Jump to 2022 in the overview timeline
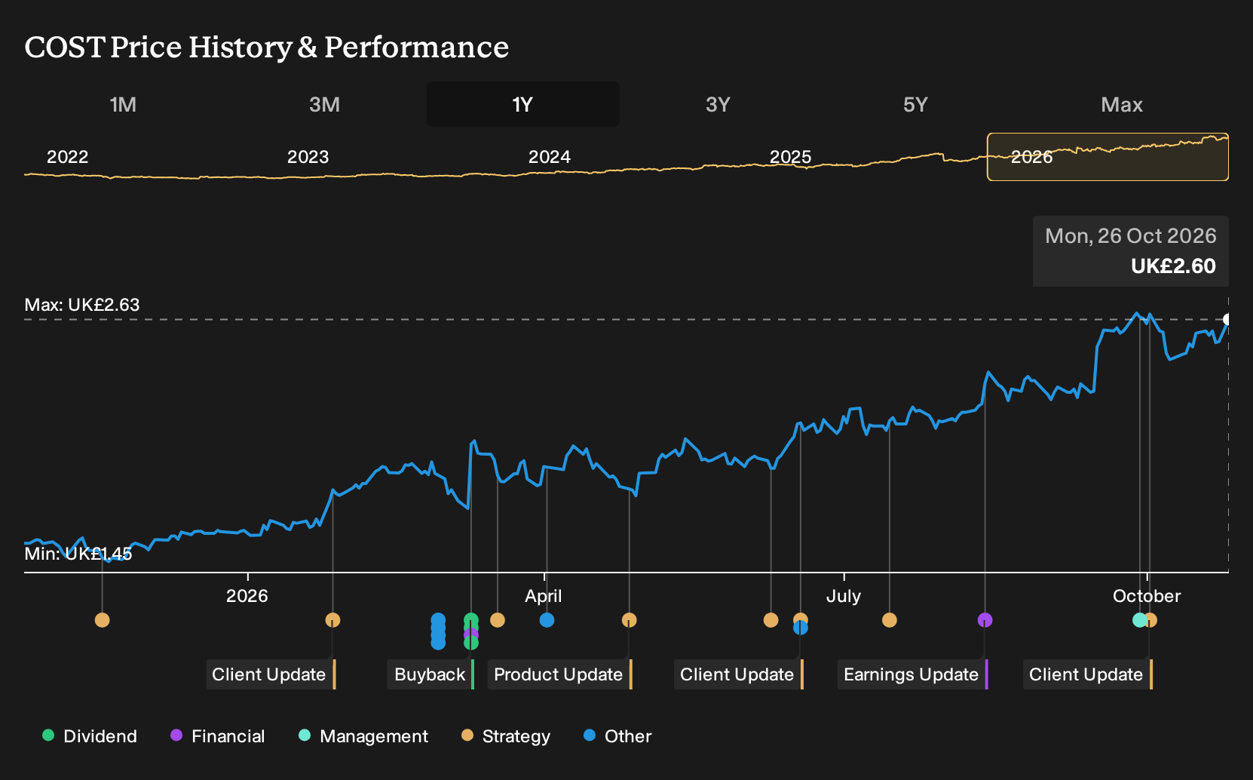This screenshot has width=1253, height=780. coord(68,157)
